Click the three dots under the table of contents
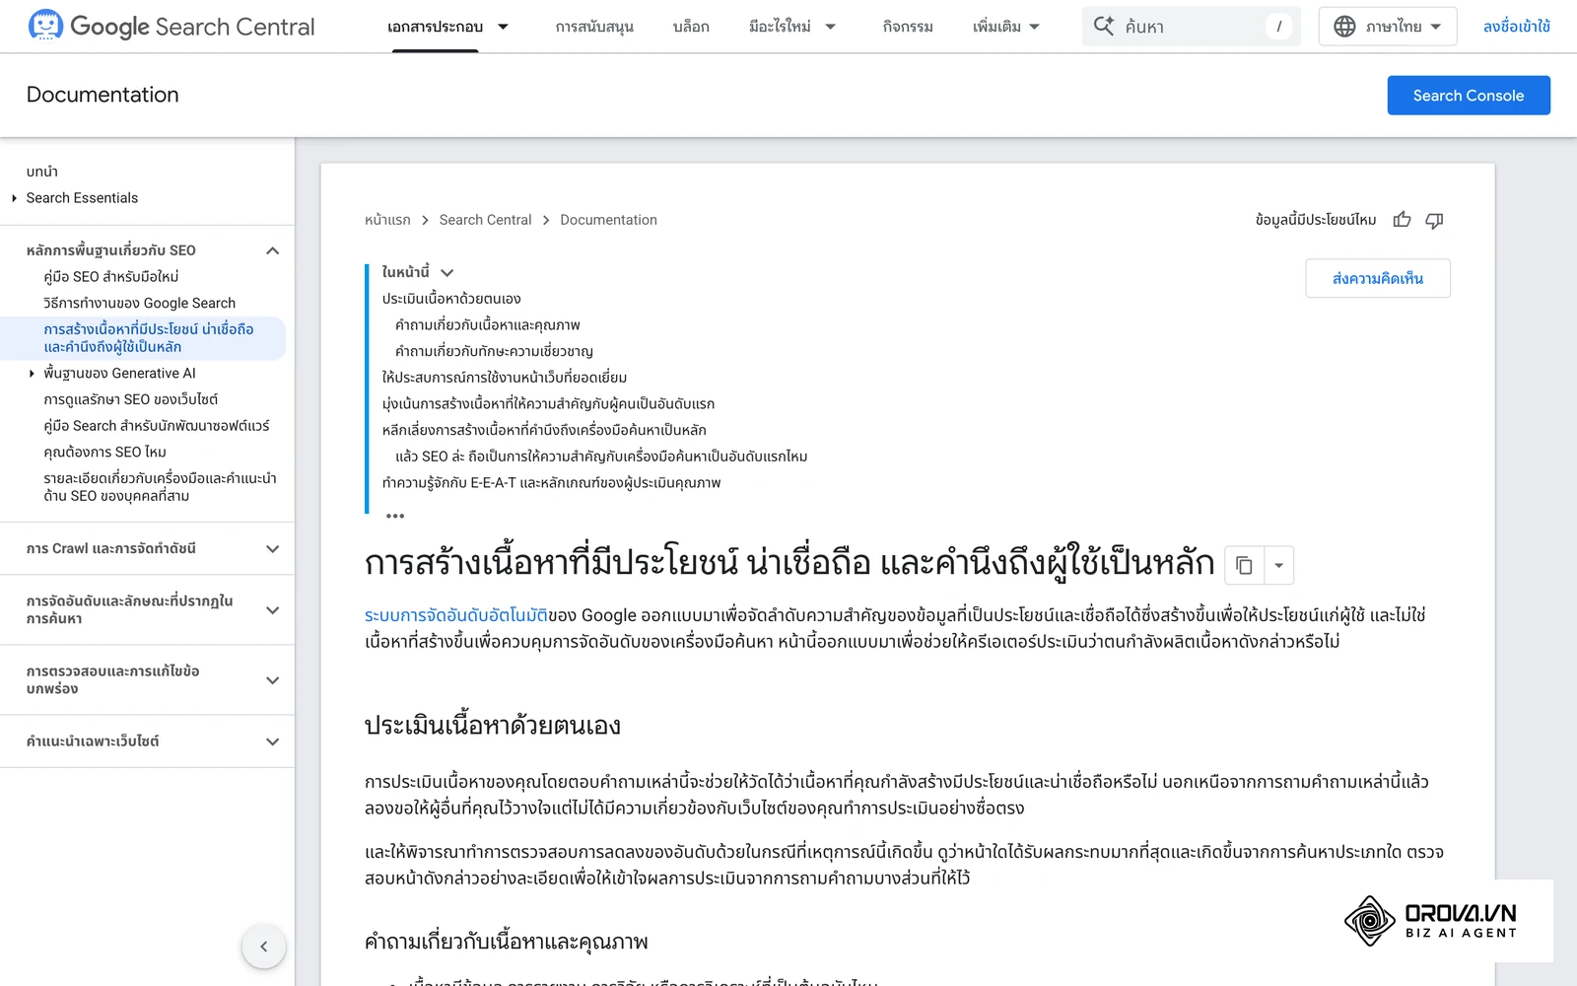The image size is (1577, 986). pos(395,516)
